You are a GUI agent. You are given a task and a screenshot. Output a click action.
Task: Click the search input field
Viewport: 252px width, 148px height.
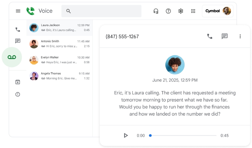105,11
